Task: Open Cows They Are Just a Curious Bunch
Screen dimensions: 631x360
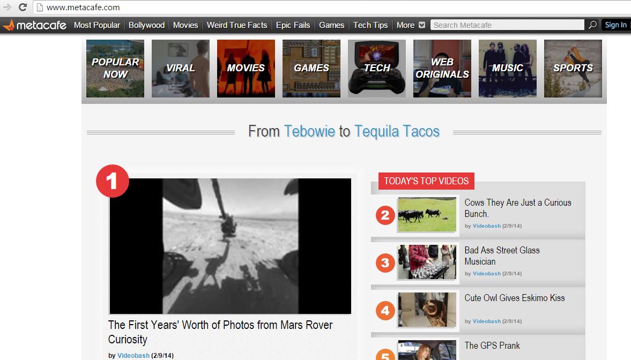Action: [x=518, y=208]
